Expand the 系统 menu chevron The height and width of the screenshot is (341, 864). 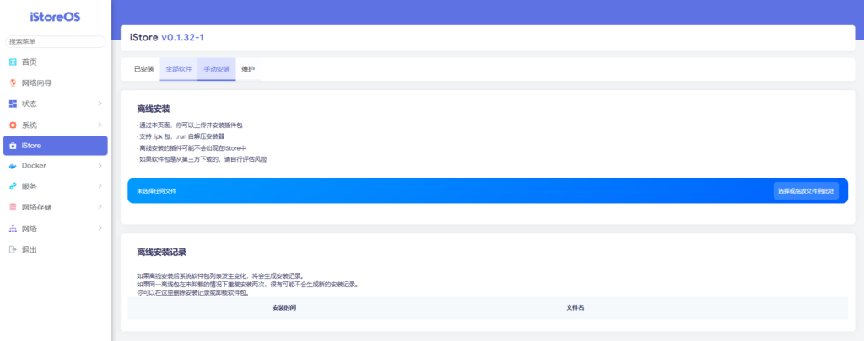pyautogui.click(x=100, y=125)
